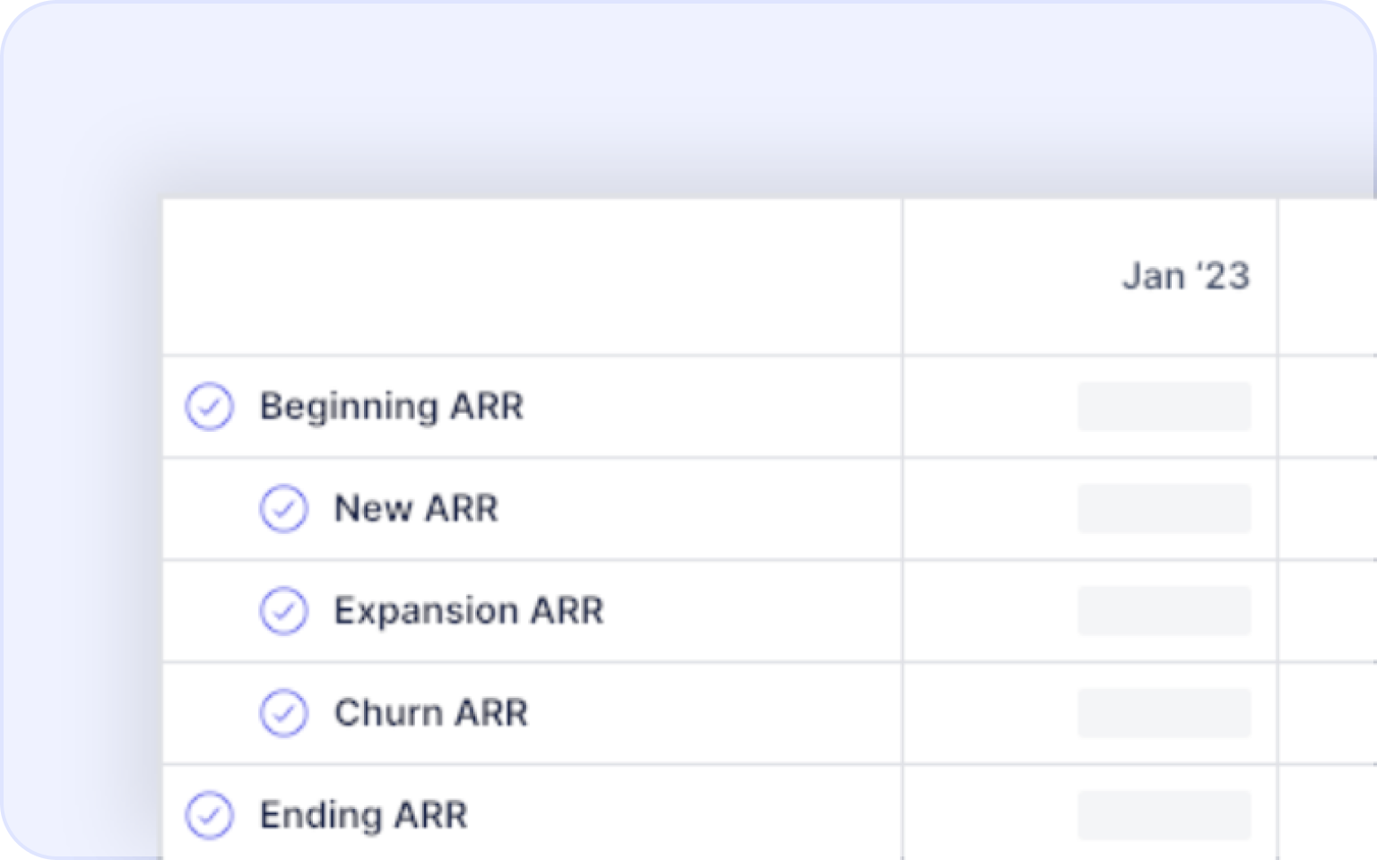The image size is (1377, 860).
Task: Select the Beginning ARR row label
Action: click(x=392, y=407)
